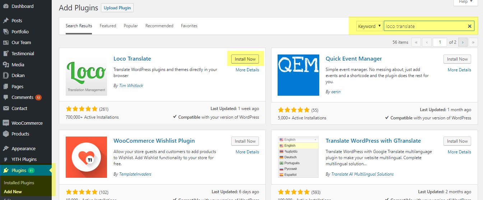Open More Details for WooCommerce Wishlist
Image resolution: width=483 pixels, height=200 pixels.
tap(247, 152)
